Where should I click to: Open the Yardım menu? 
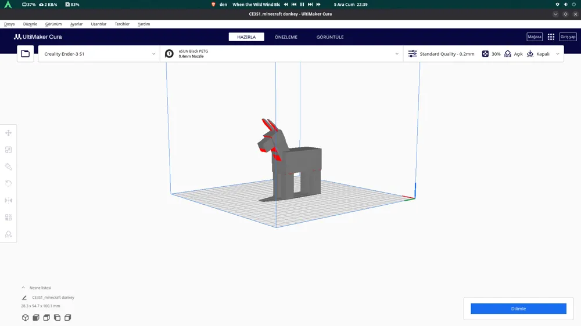point(144,24)
